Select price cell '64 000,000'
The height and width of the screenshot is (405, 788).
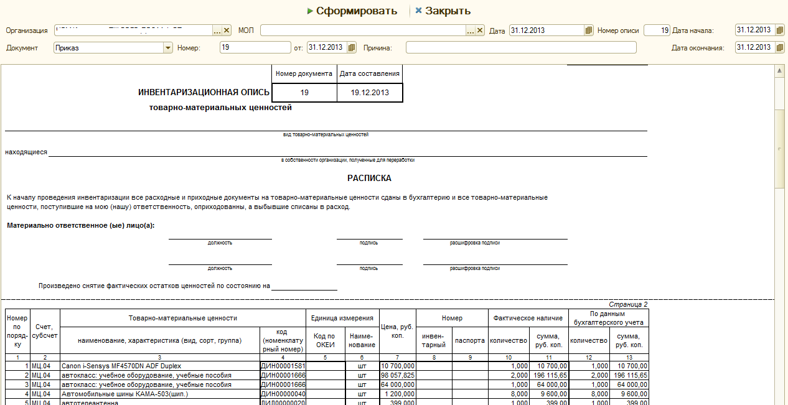[398, 384]
